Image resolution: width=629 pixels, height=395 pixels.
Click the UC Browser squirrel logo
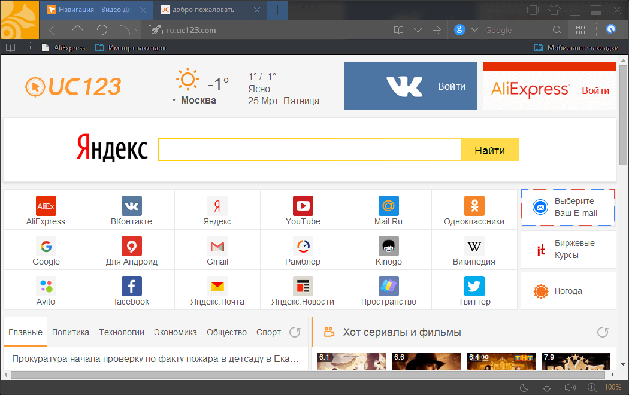tap(19, 20)
